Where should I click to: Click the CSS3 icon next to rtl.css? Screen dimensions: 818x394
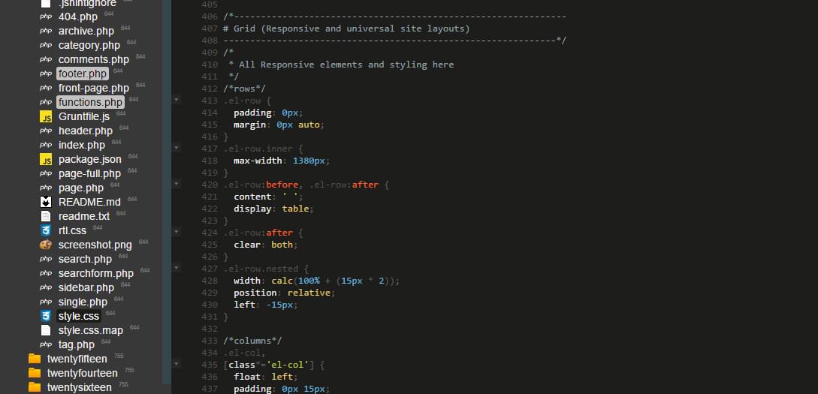click(x=45, y=230)
